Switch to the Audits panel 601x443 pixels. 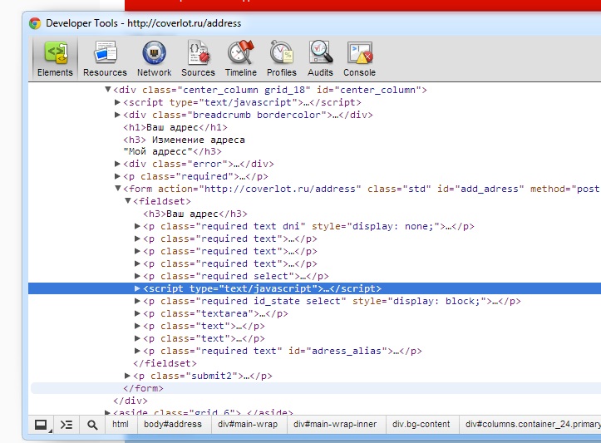click(320, 58)
